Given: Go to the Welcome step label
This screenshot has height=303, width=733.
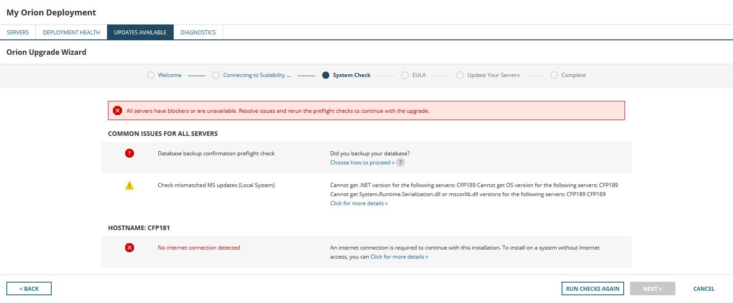Looking at the screenshot, I should pyautogui.click(x=170, y=75).
